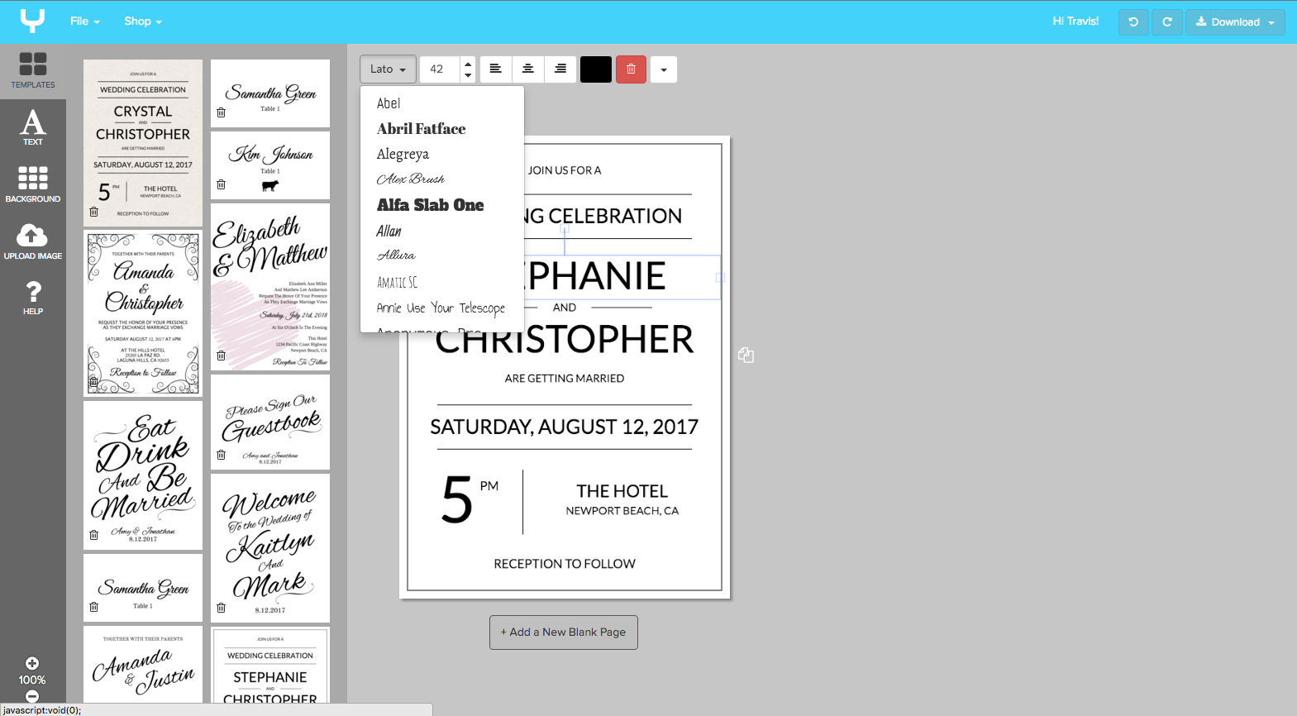Select the Kim Johnson template thumbnail
The width and height of the screenshot is (1297, 716).
point(270,165)
